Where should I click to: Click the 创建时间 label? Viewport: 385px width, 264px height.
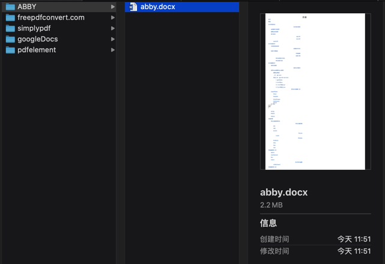(274, 239)
